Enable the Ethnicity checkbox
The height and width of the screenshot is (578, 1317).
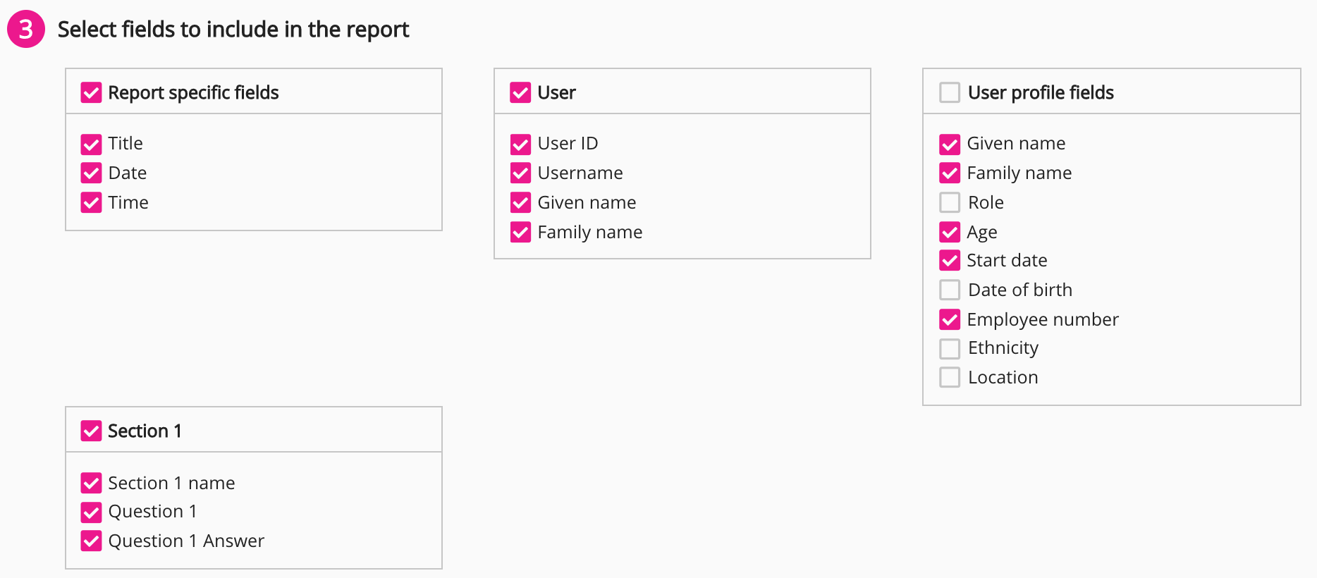(x=949, y=348)
